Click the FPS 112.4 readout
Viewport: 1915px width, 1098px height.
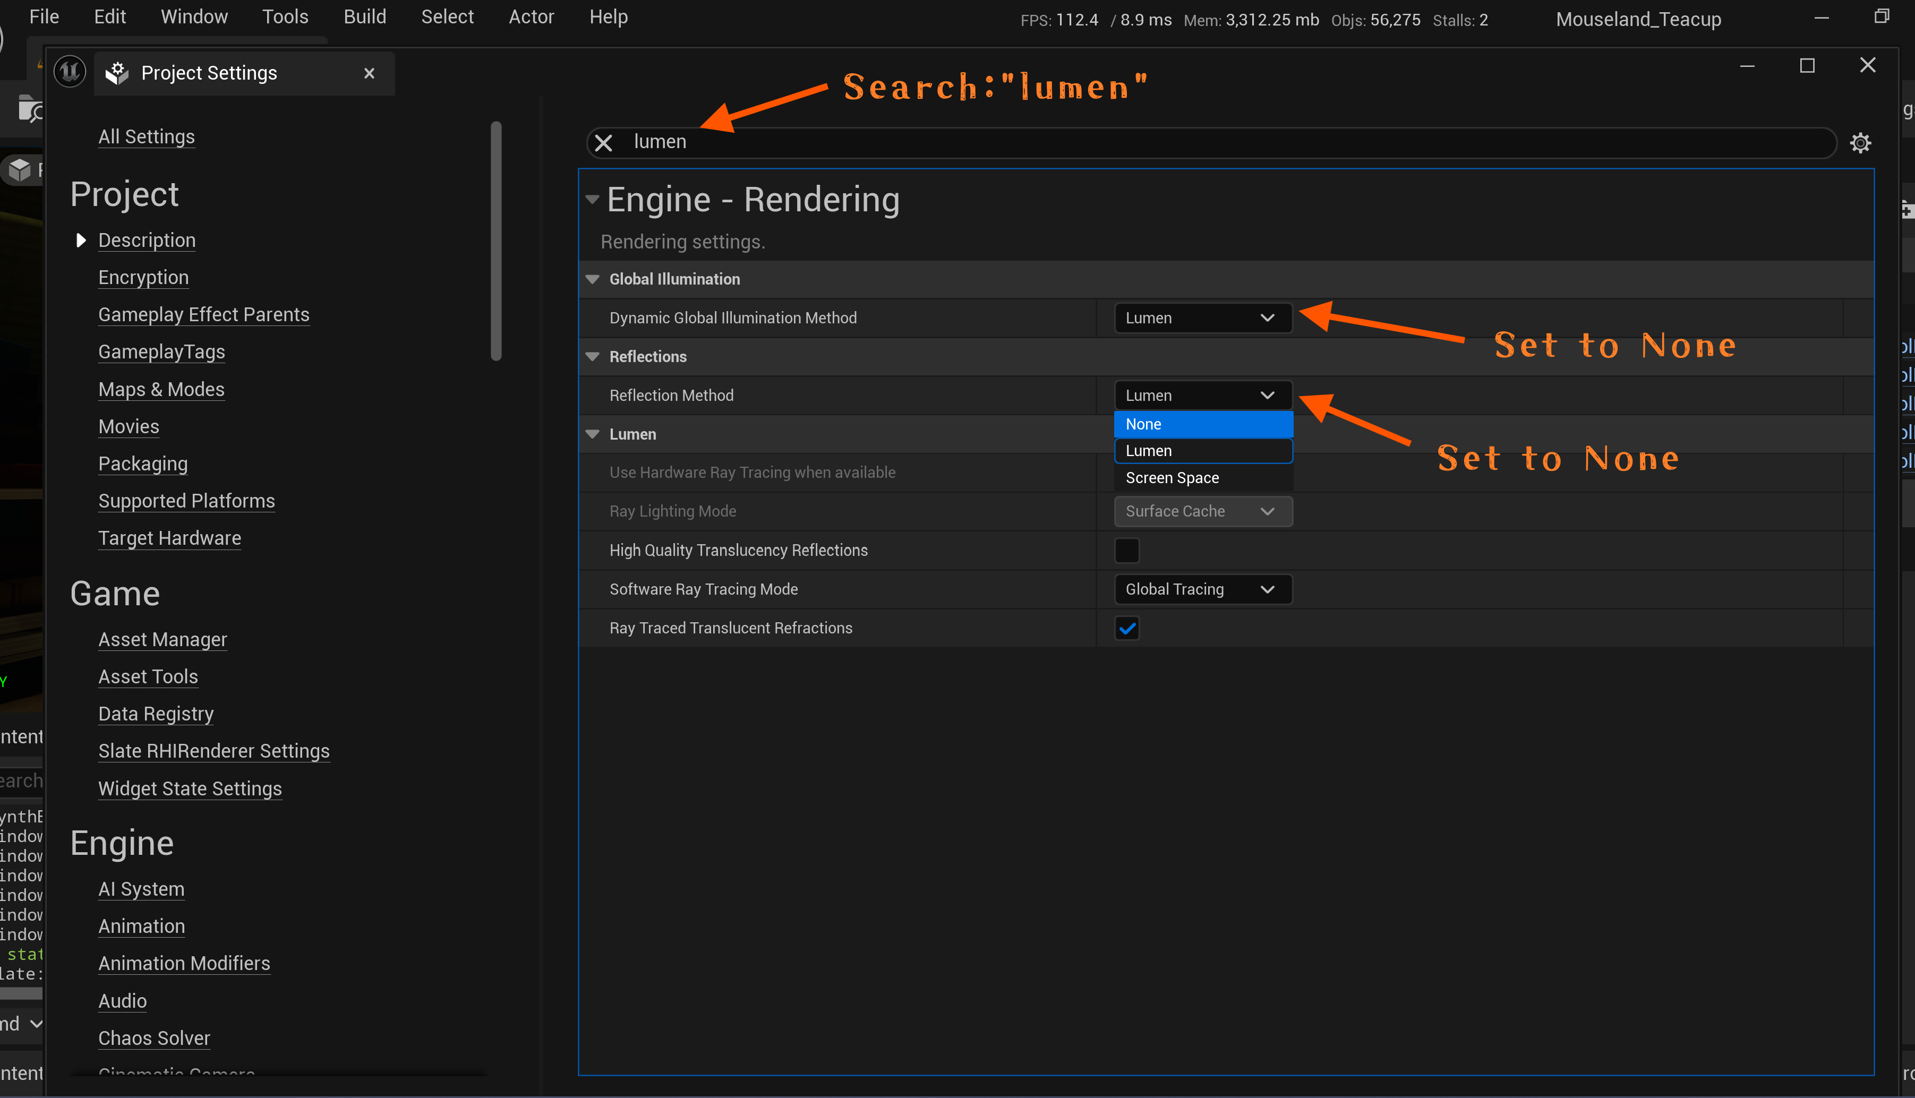coord(1059,20)
